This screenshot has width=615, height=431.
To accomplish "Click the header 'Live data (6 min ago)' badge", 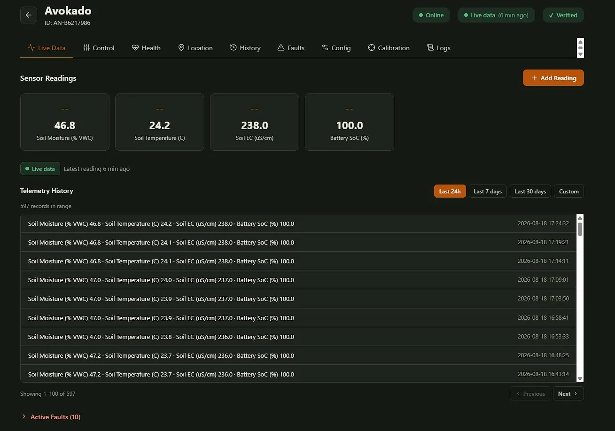I will (x=496, y=15).
